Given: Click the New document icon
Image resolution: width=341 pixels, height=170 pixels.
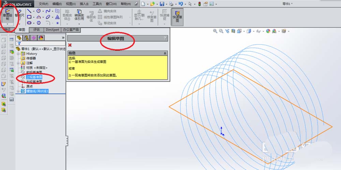Looking at the screenshot, I should (143, 4).
